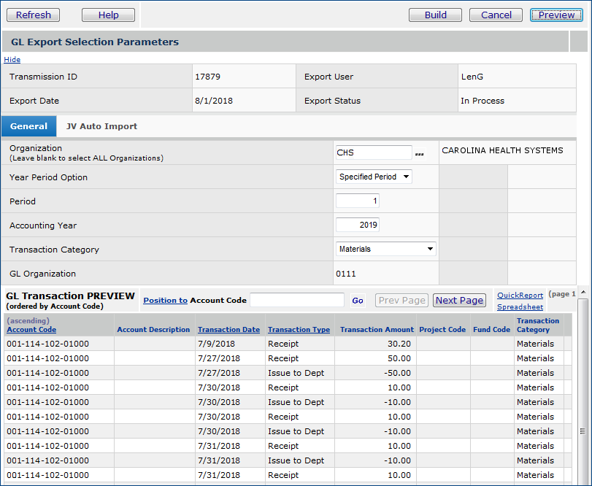Open the QuickReport link
The image size is (592, 486).
coord(520,295)
